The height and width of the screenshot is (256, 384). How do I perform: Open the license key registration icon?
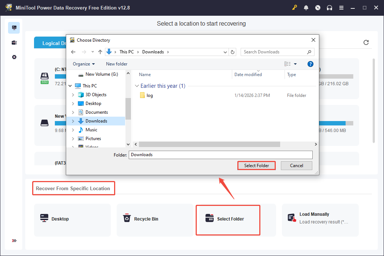pos(294,7)
